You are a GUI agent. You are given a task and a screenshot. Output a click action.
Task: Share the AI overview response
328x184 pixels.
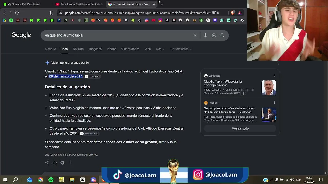(x=47, y=163)
